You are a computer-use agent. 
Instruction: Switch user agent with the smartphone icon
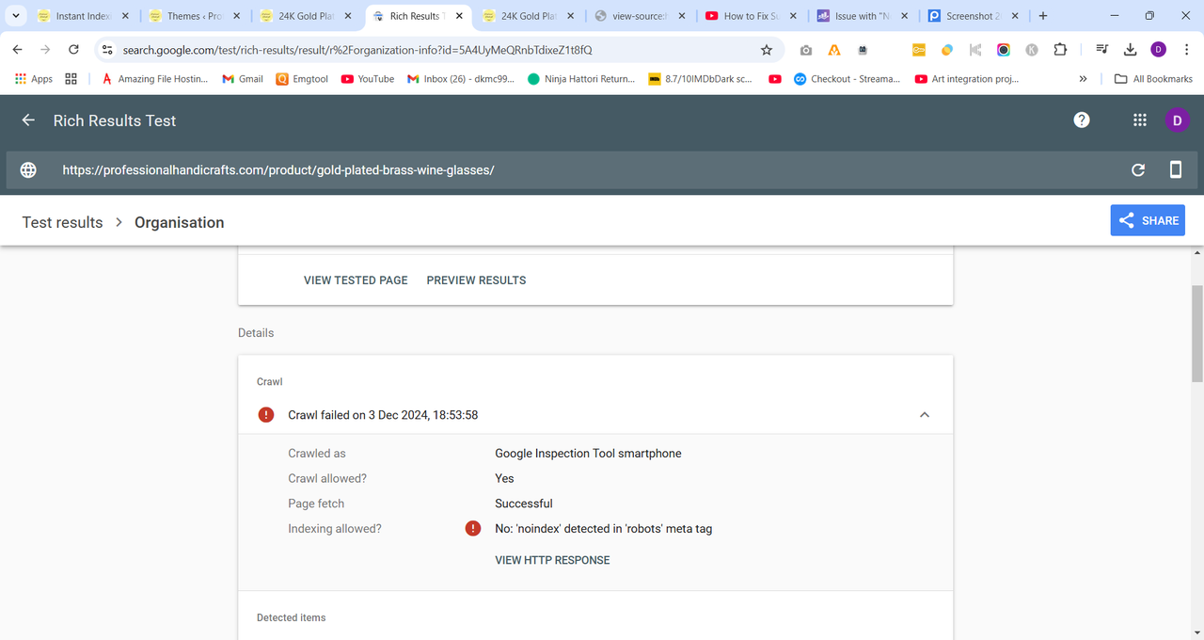click(1175, 169)
